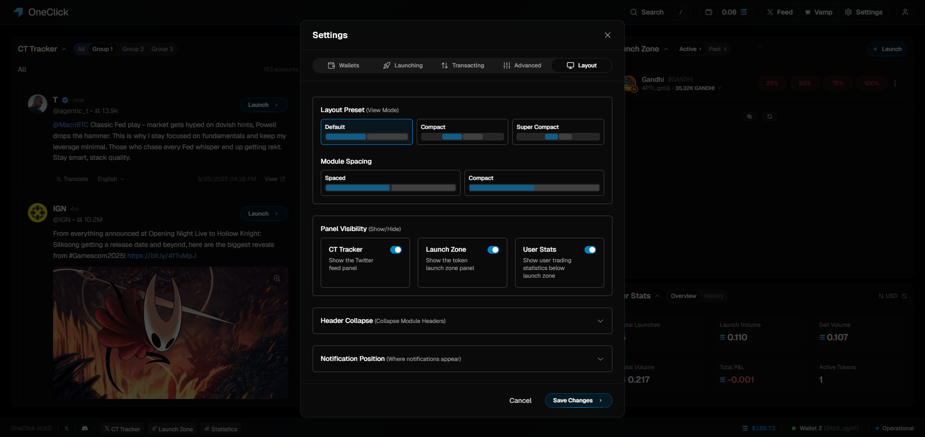This screenshot has width=925, height=437.
Task: Open the Transacting tab
Action: (463, 65)
